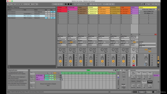The image size is (167, 94).
Task: Select the PFS chain in rack
Action: (x=40, y=77)
